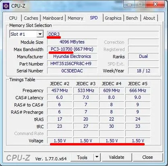This screenshot has height=166, width=168.
Task: Select the 609 MHz frequency cell
Action: coord(112,90)
